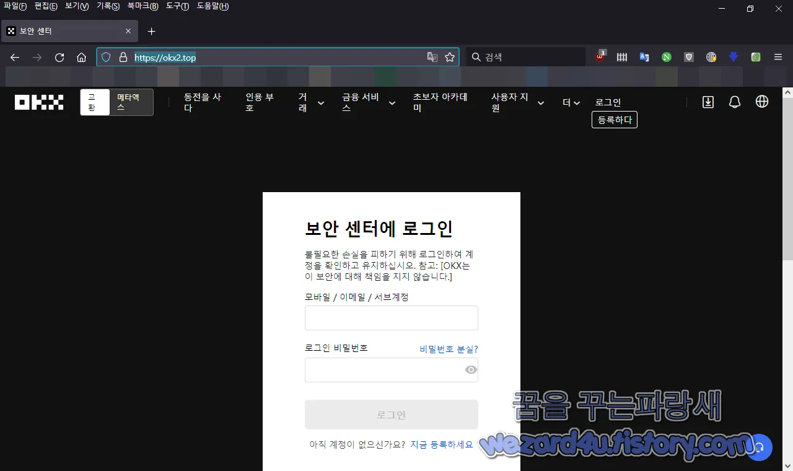Open the Firefox hamburger menu icon
The height and width of the screenshot is (471, 793).
(778, 56)
